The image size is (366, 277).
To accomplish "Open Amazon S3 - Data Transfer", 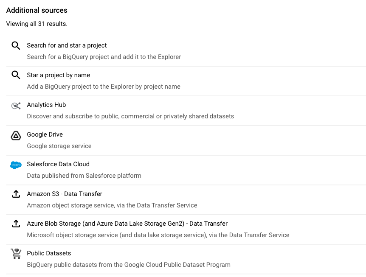I will (x=186, y=199).
